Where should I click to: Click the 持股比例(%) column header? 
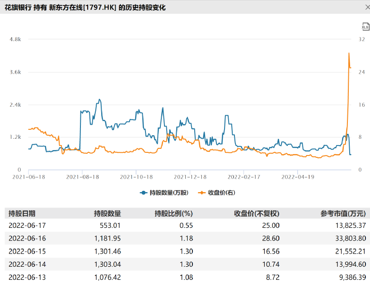tap(173, 213)
